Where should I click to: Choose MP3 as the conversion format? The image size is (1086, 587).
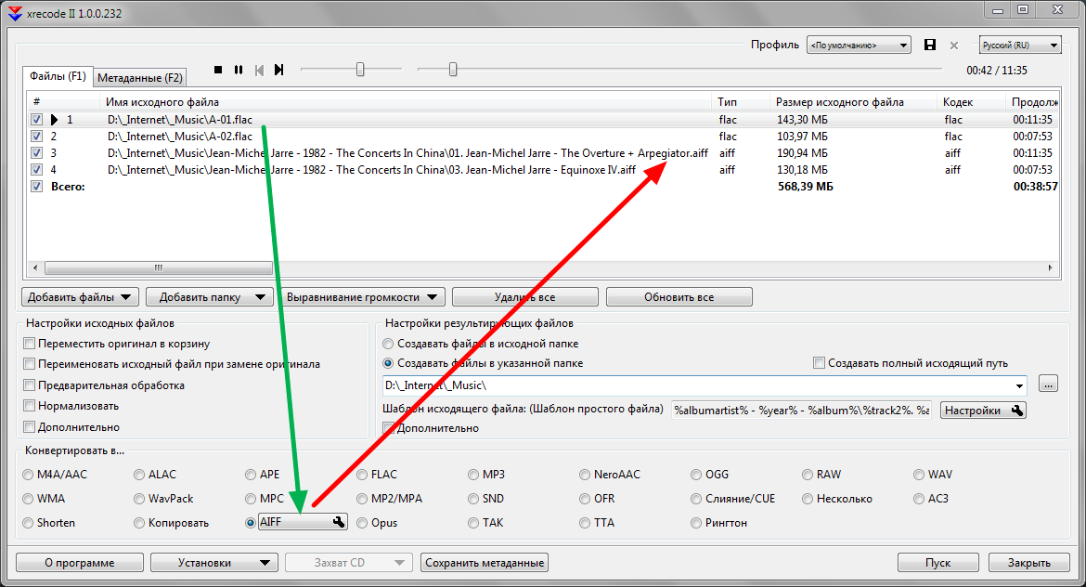click(474, 475)
